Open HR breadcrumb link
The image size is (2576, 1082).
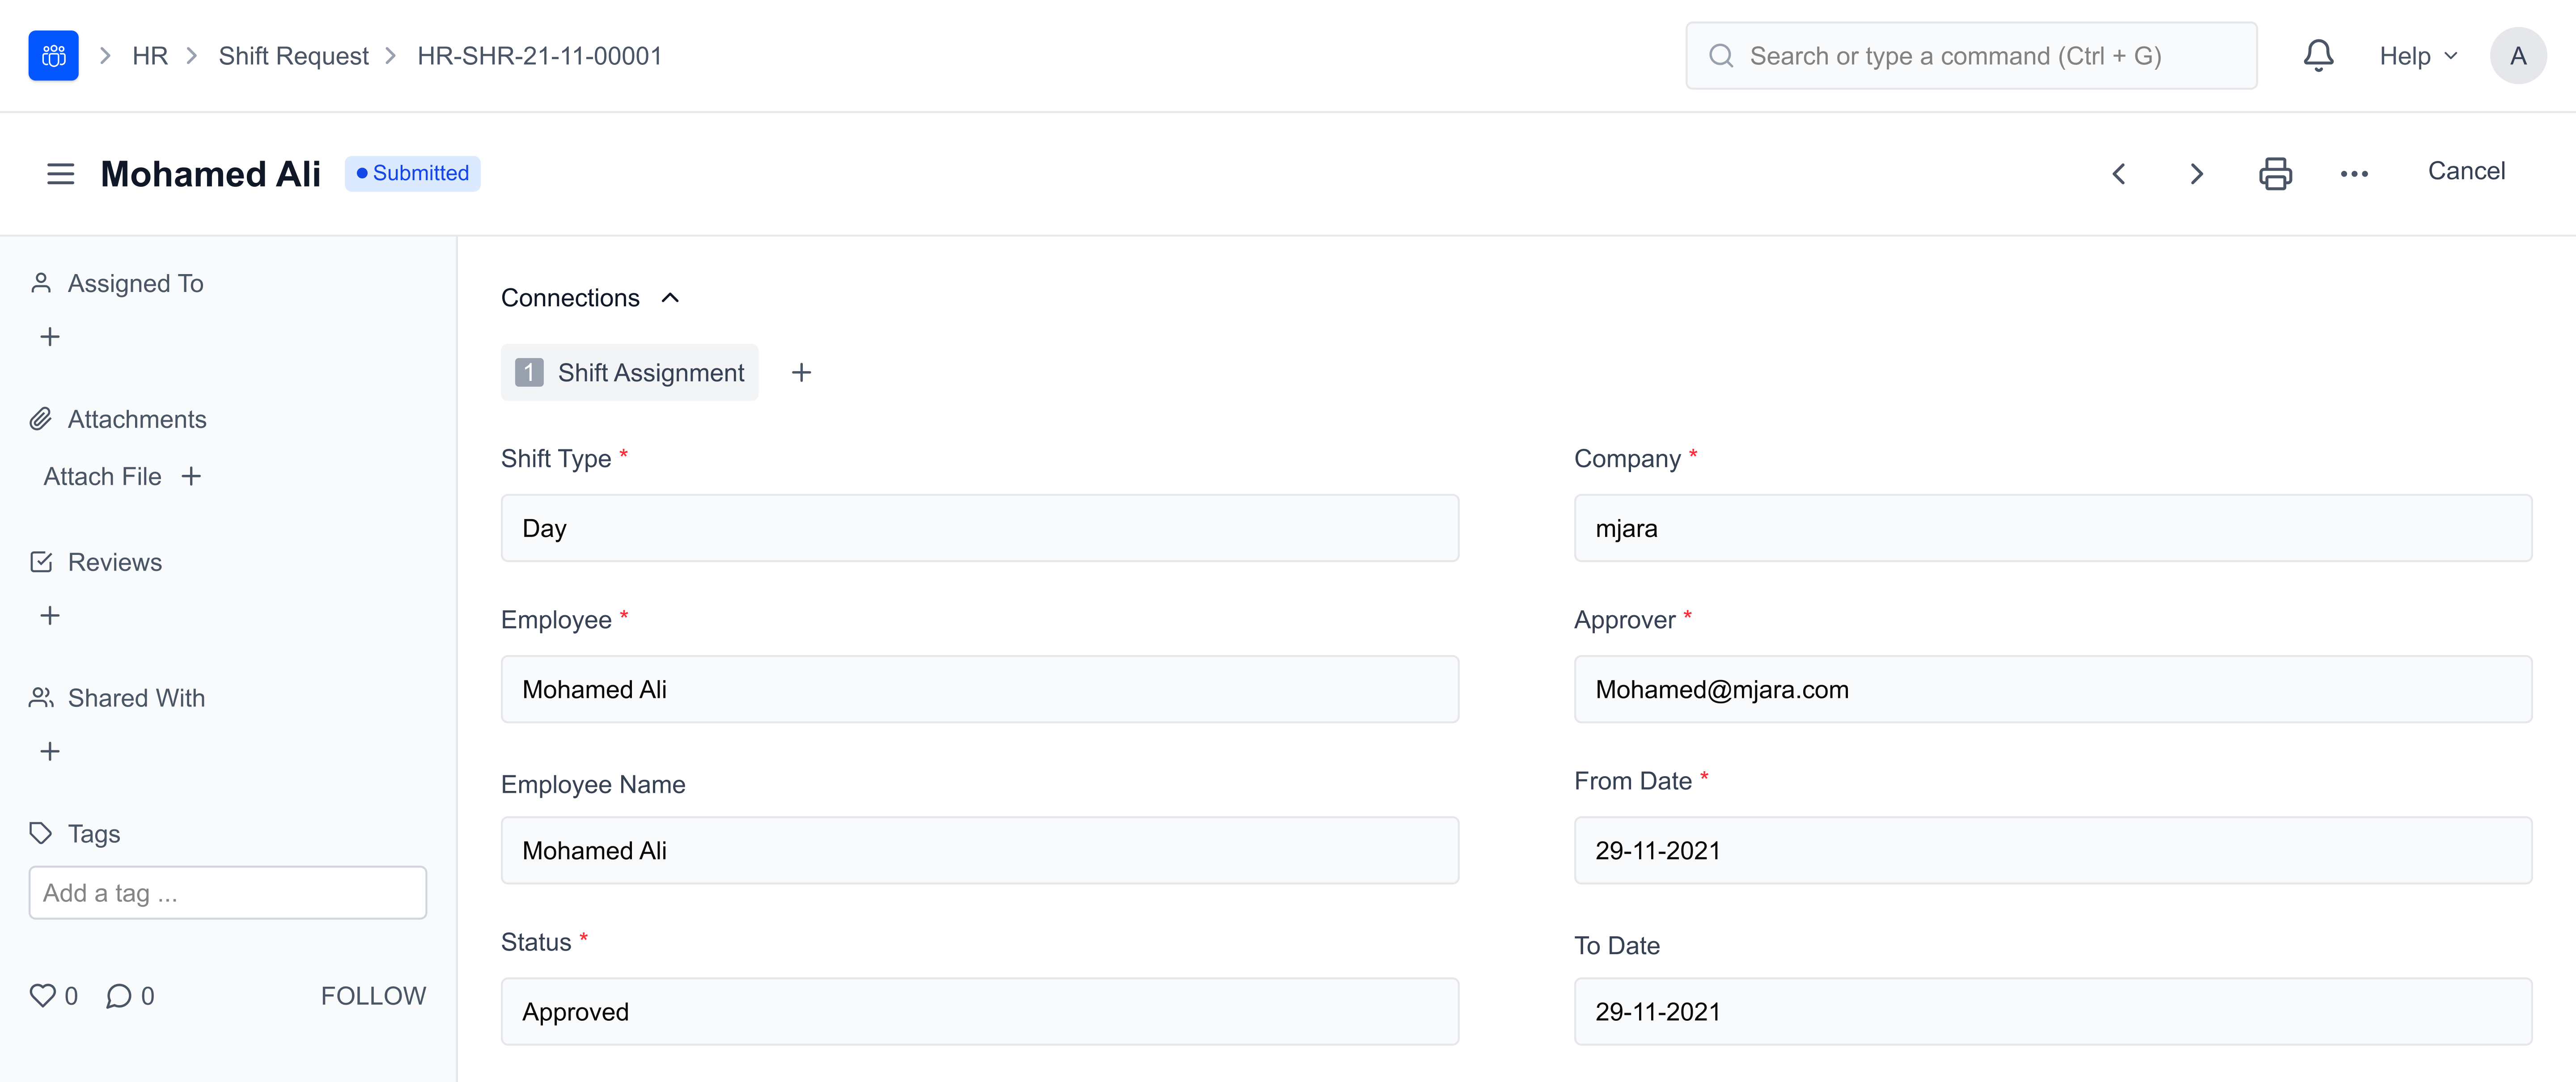tap(150, 56)
